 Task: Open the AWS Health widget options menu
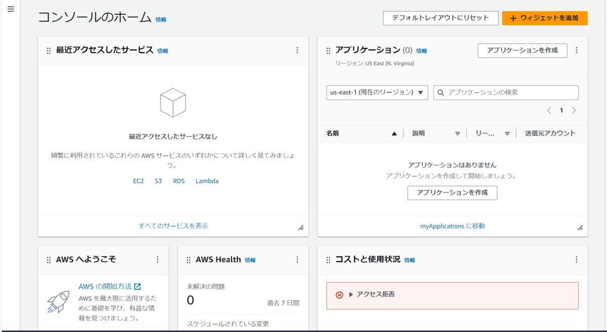tap(297, 260)
